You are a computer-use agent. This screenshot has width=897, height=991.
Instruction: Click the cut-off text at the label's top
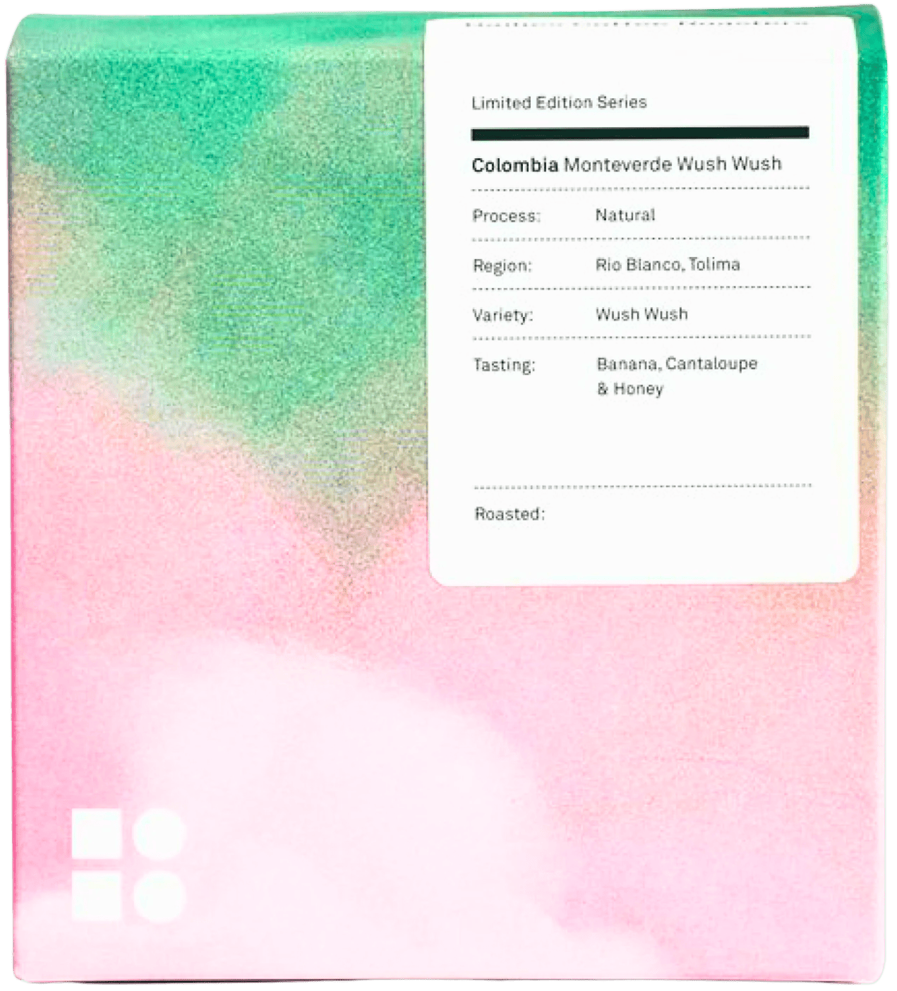click(x=635, y=25)
